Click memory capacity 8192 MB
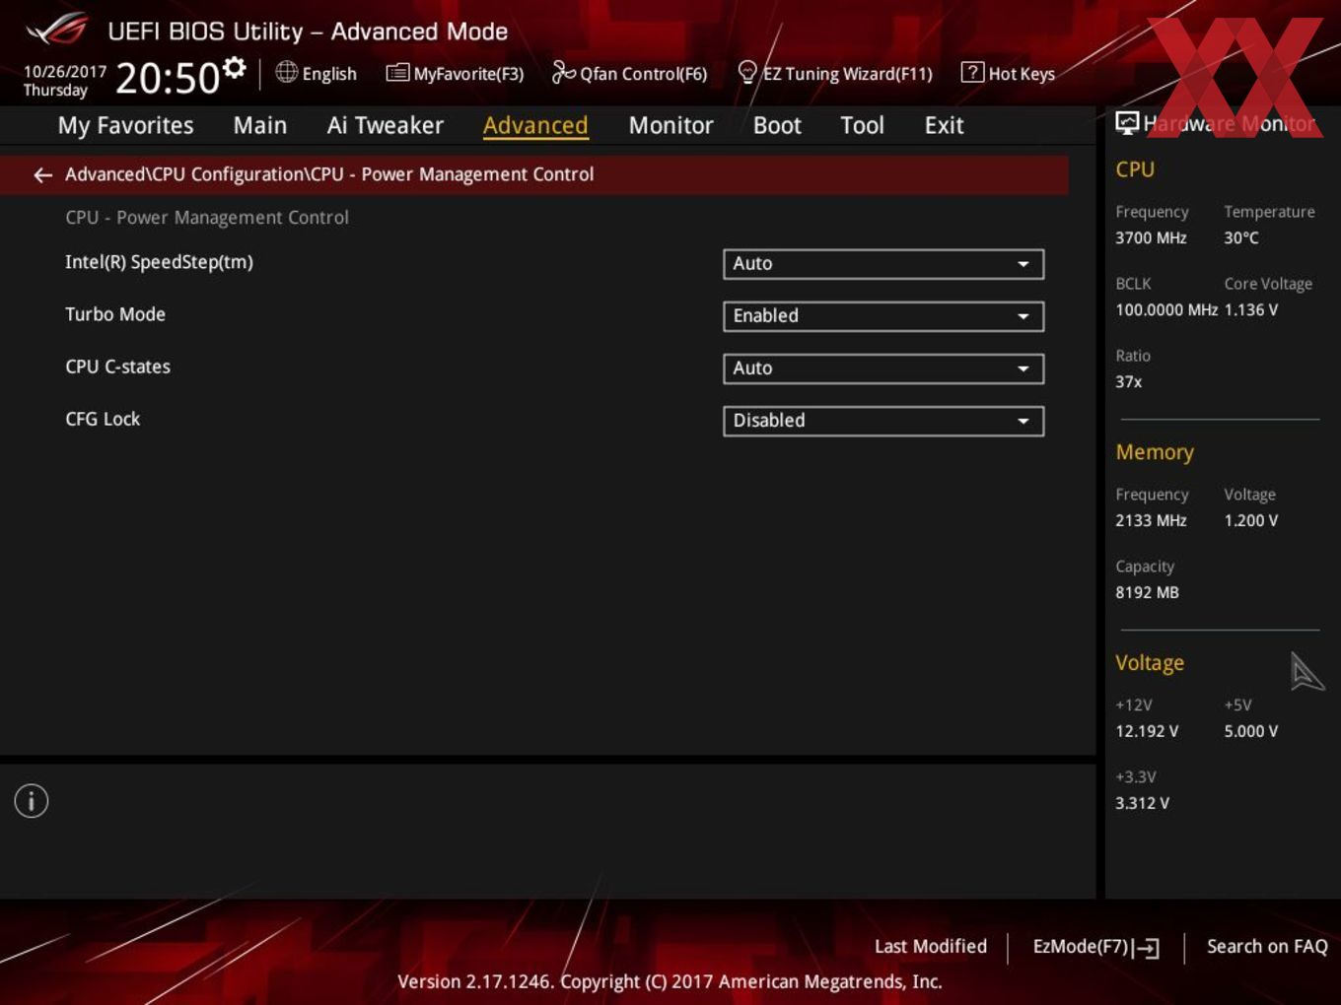The width and height of the screenshot is (1341, 1005). tap(1147, 592)
